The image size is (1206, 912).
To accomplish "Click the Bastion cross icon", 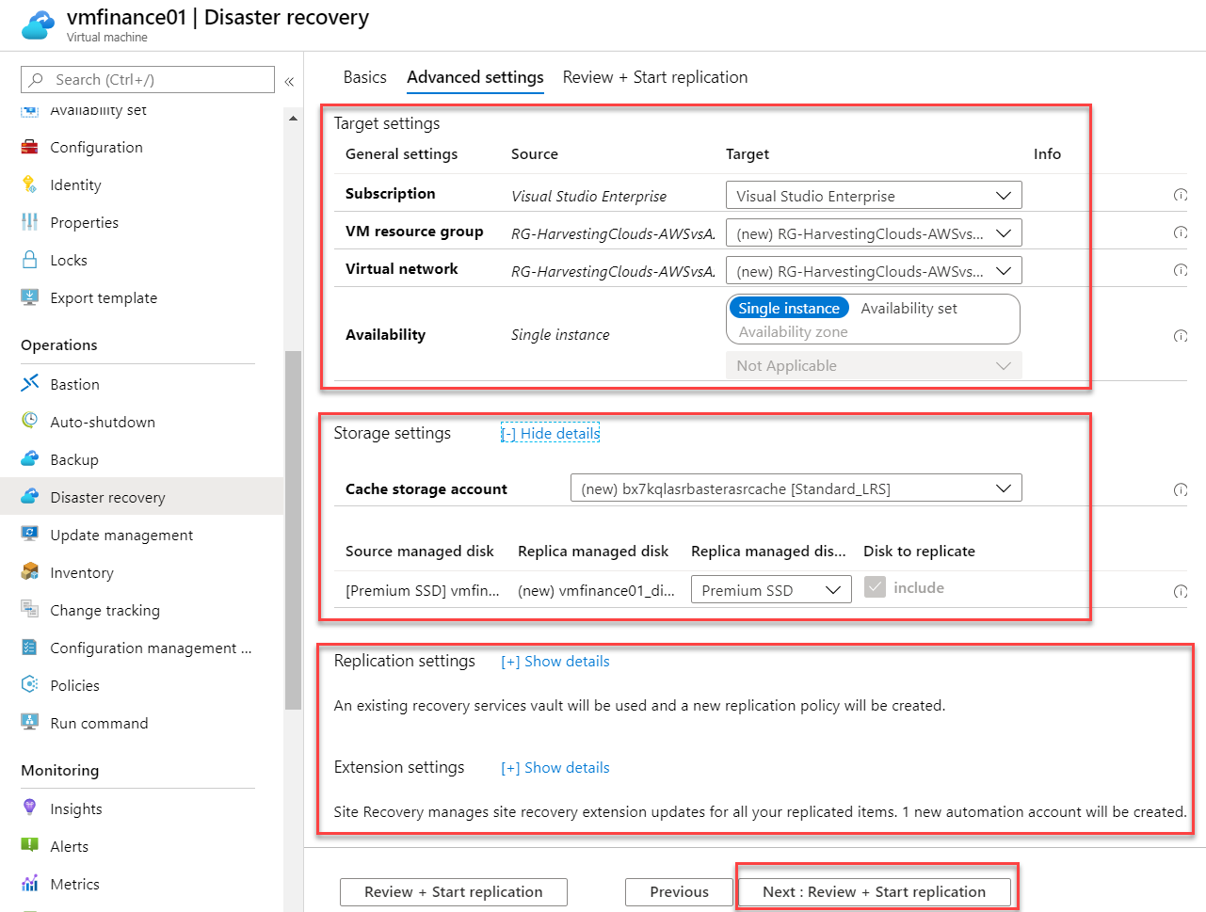I will coord(30,383).
